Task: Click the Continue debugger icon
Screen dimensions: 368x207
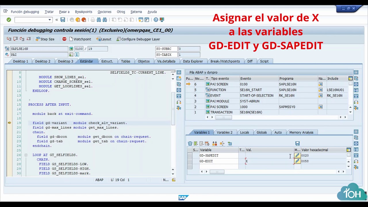Action: tap(28, 39)
